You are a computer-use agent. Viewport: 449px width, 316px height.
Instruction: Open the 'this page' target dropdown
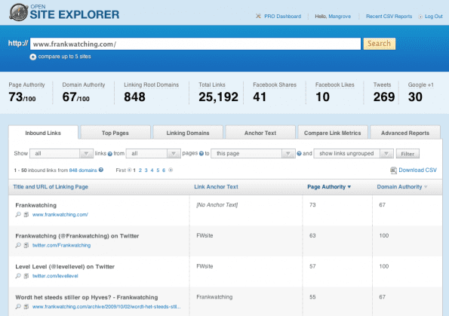click(x=253, y=154)
